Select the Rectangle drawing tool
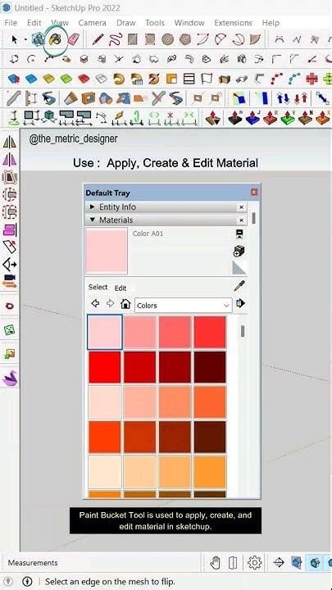 tap(133, 39)
